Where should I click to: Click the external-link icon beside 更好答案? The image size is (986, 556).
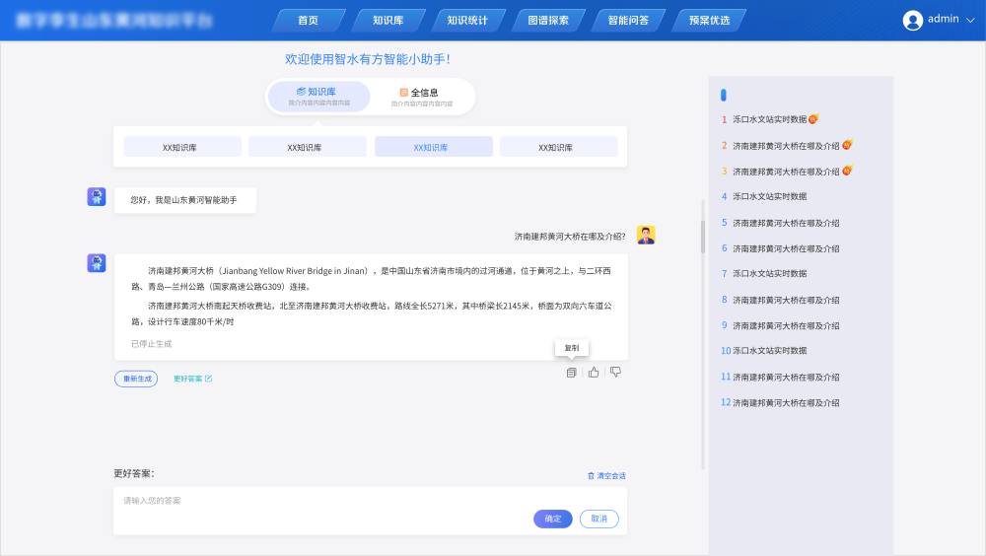click(208, 379)
